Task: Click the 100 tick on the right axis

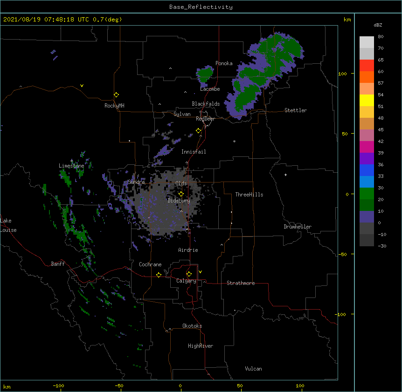Action: tap(342, 74)
